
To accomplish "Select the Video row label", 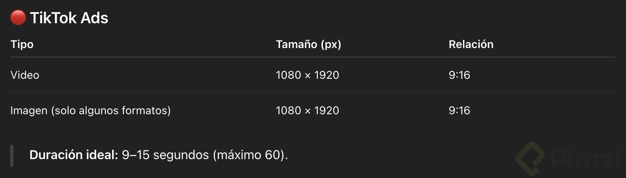I will click(x=25, y=75).
